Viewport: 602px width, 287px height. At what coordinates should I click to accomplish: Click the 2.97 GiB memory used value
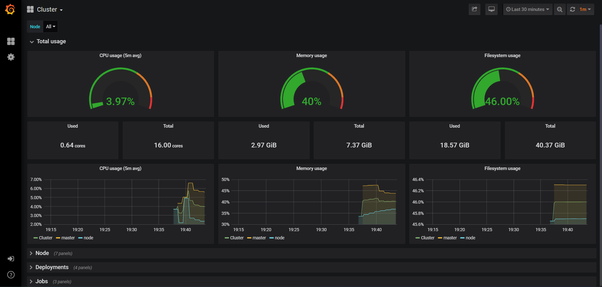click(264, 145)
